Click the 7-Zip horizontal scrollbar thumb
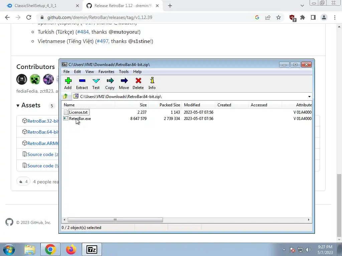342x256 pixels. click(115, 220)
